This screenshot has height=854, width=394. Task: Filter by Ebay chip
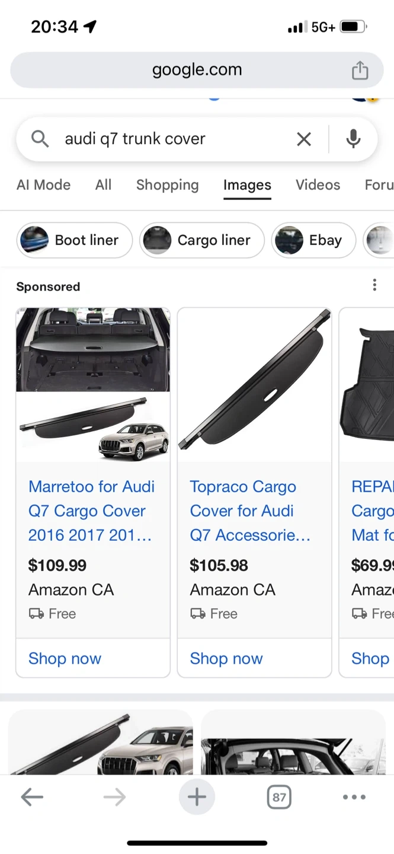click(x=313, y=240)
